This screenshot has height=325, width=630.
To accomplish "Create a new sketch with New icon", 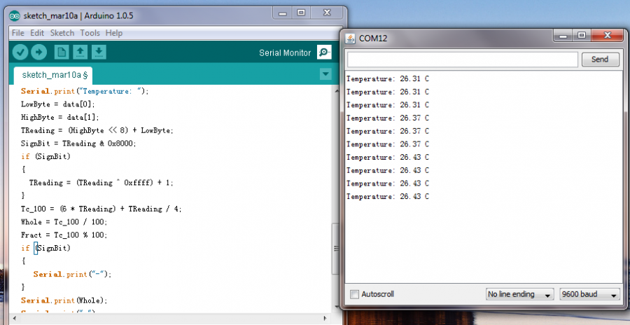I will 62,52.
